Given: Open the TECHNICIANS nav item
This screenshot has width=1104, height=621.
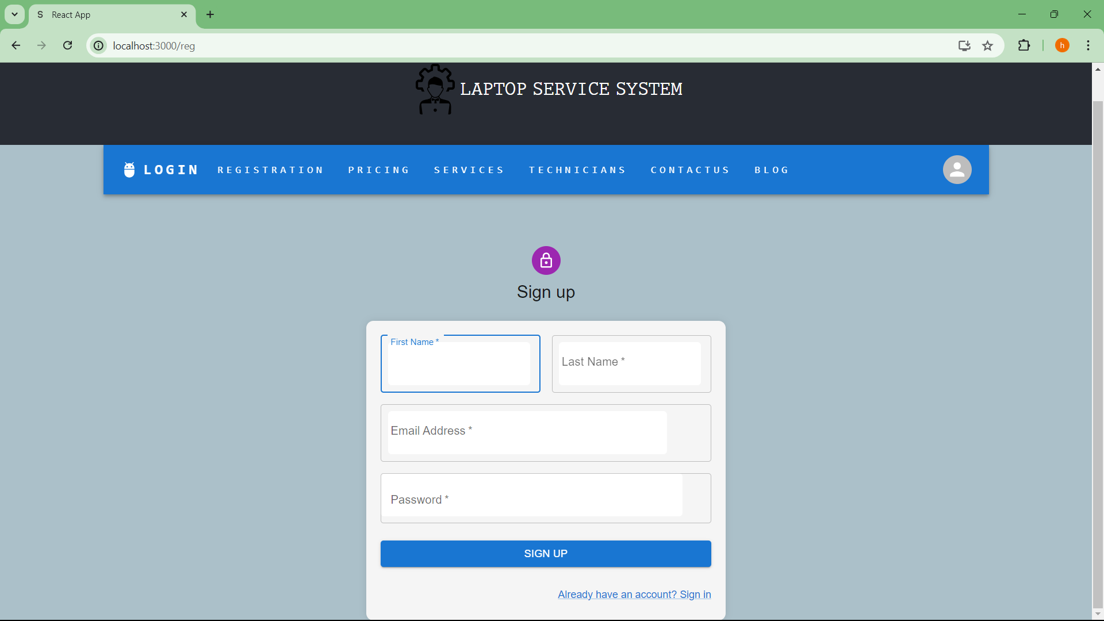Looking at the screenshot, I should (577, 170).
